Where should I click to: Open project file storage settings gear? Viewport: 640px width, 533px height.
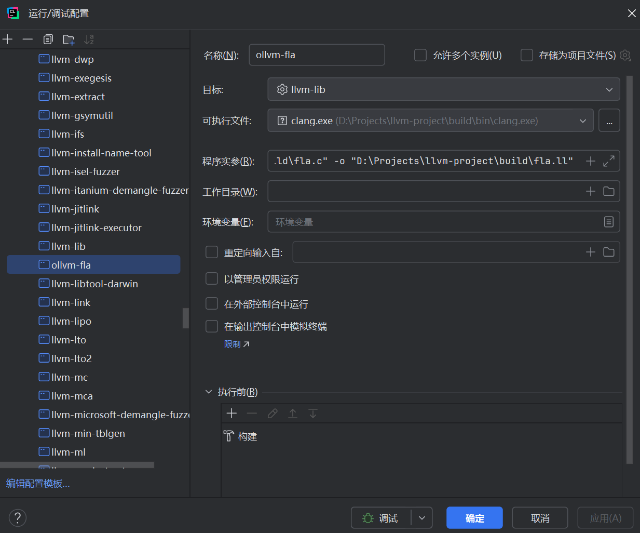[x=625, y=55]
